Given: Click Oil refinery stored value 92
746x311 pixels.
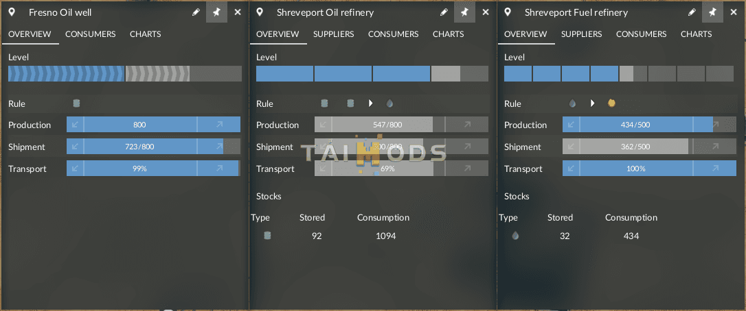Looking at the screenshot, I should click(317, 236).
